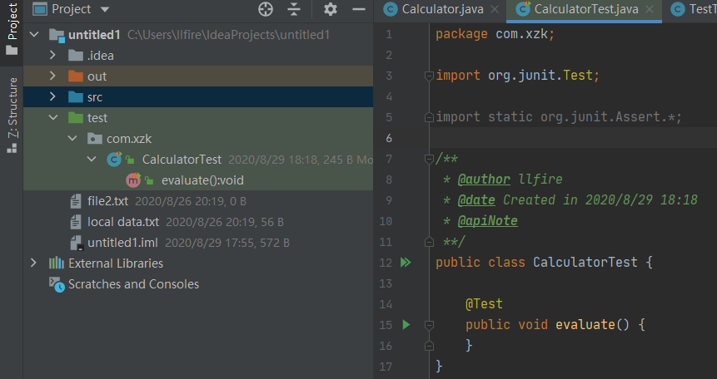Fold the Javadoc comment block
717x379 pixels.
point(429,159)
